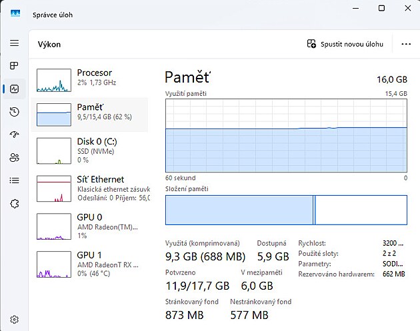Click the Složení paměti composition bar
The width and height of the screenshot is (420, 331).
point(285,210)
